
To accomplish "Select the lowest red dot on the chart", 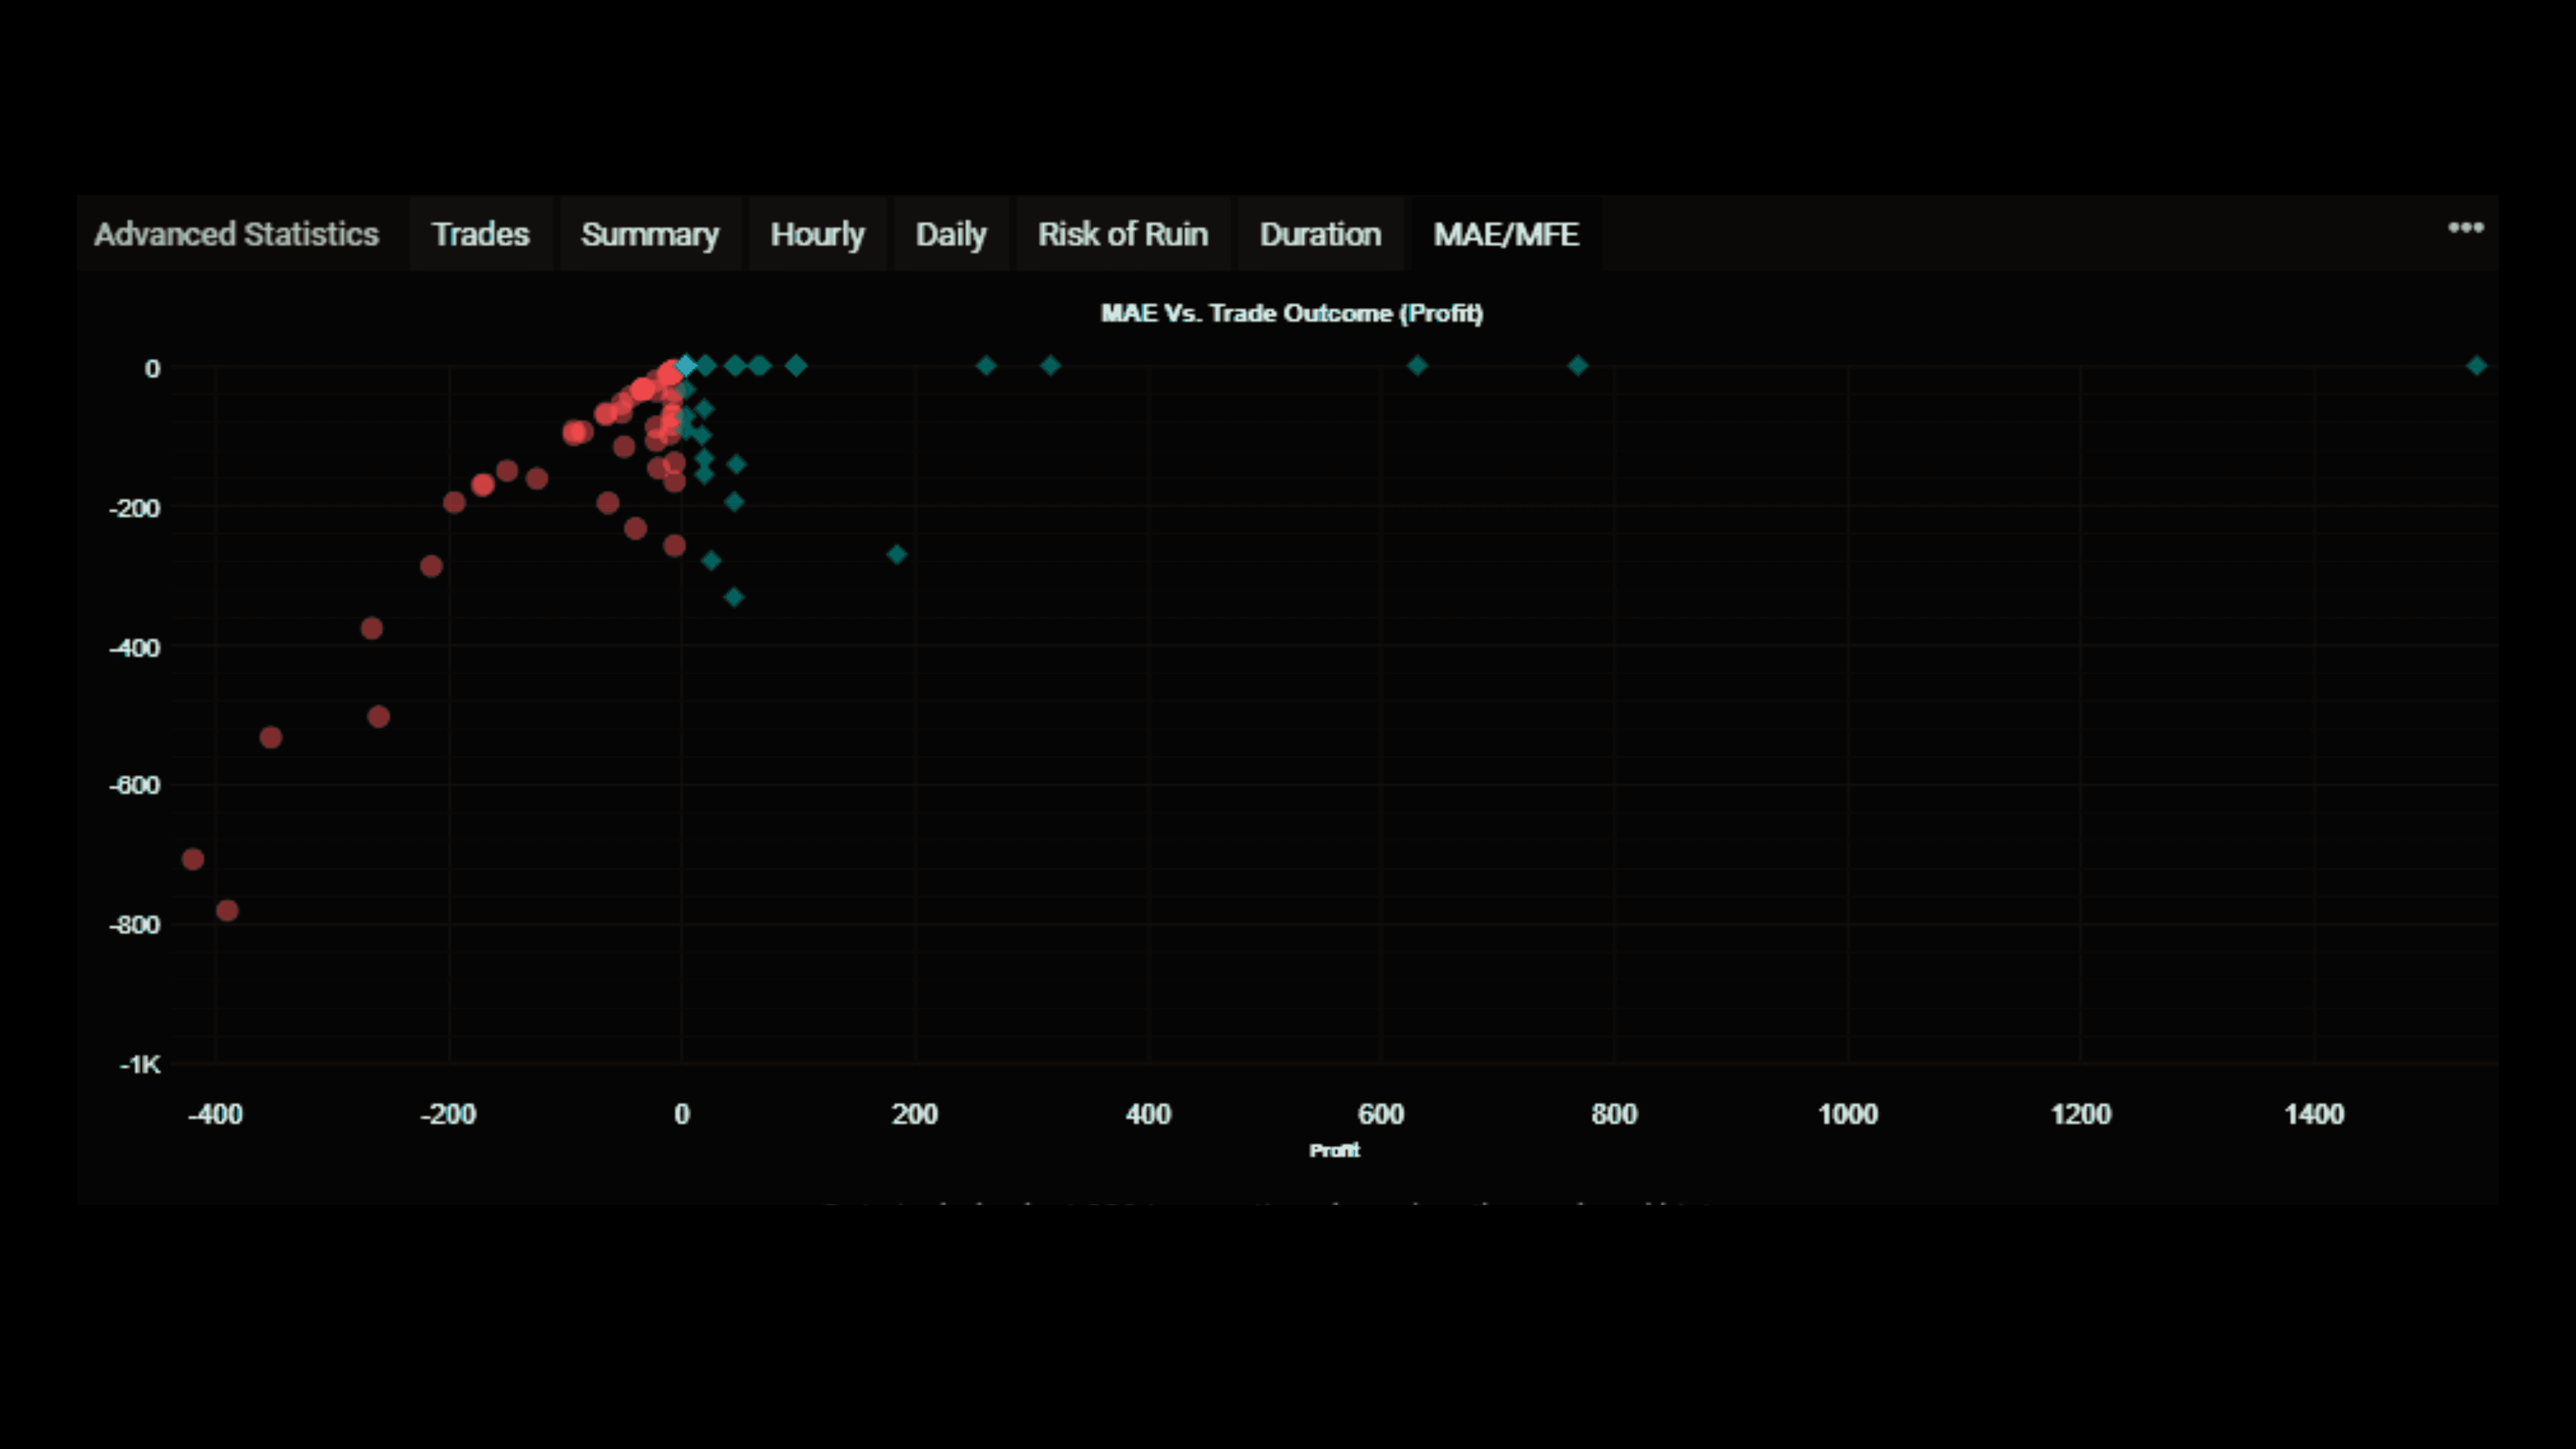I will [x=227, y=910].
